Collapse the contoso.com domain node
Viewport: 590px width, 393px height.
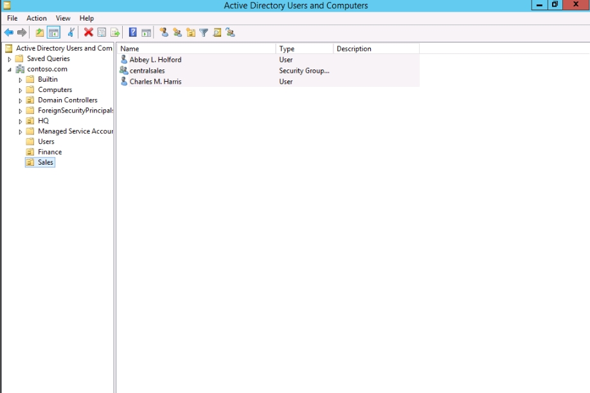[10, 69]
